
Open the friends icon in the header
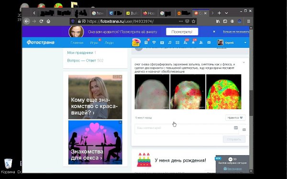pyautogui.click(x=201, y=42)
